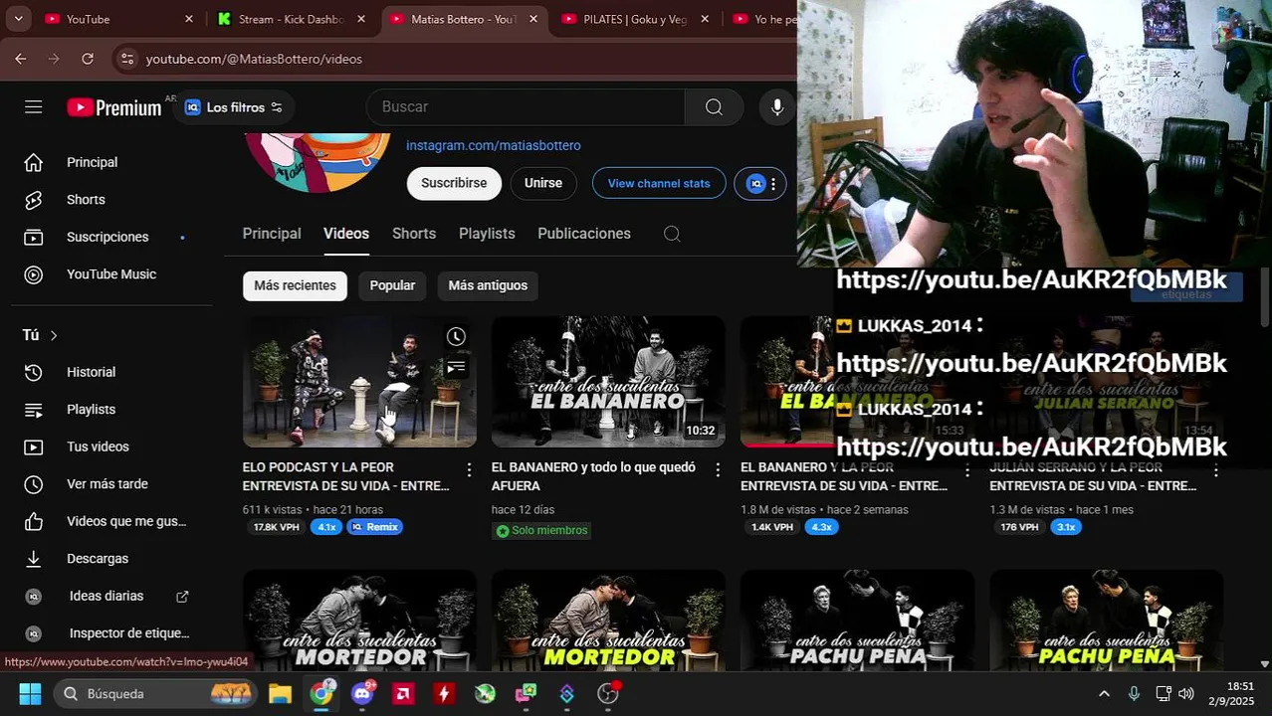
Task: Click the YouTube Premium logo
Action: tap(114, 107)
